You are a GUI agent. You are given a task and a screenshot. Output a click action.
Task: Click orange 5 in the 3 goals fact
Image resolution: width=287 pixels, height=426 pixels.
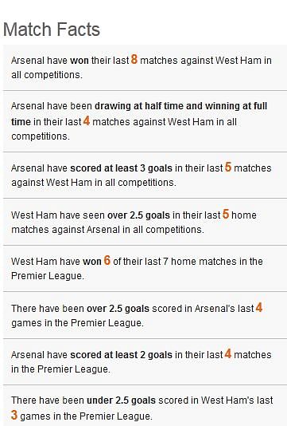(x=228, y=167)
